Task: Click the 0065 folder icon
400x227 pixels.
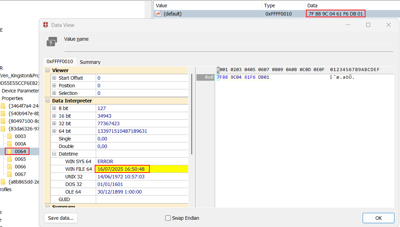Action: click(9, 159)
